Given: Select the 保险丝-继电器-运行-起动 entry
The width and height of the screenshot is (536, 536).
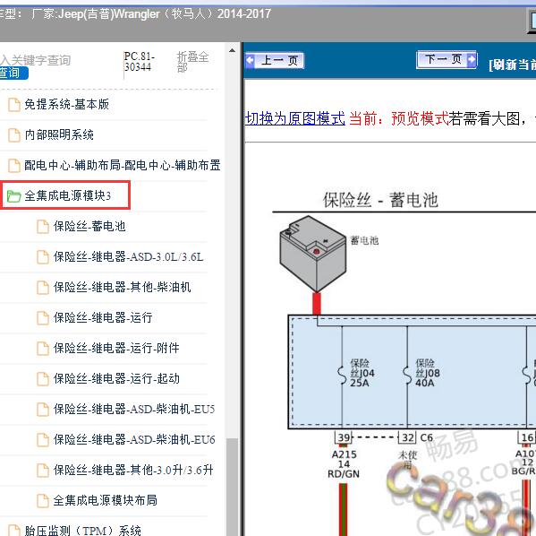Looking at the screenshot, I should 116,378.
